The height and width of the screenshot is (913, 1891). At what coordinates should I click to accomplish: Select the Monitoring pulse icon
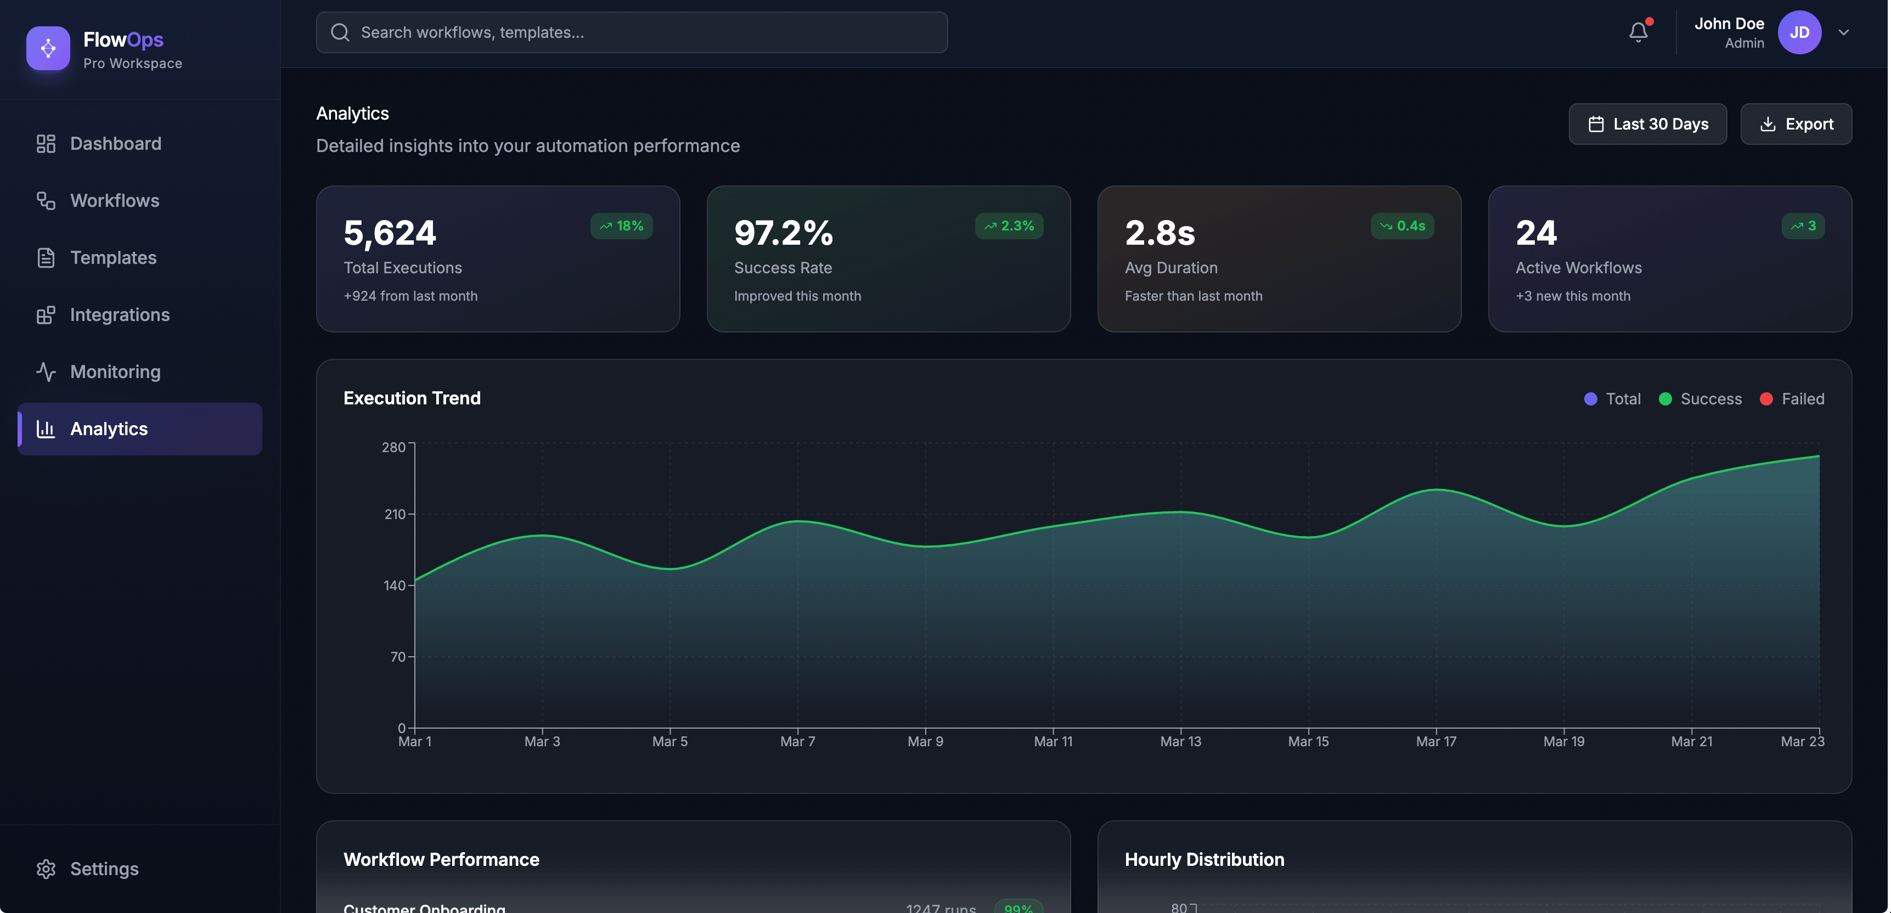click(x=46, y=371)
